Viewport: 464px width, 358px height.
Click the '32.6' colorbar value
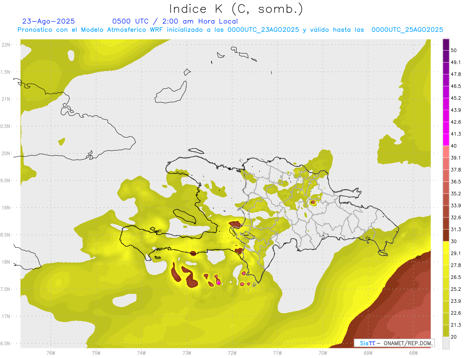click(455, 217)
